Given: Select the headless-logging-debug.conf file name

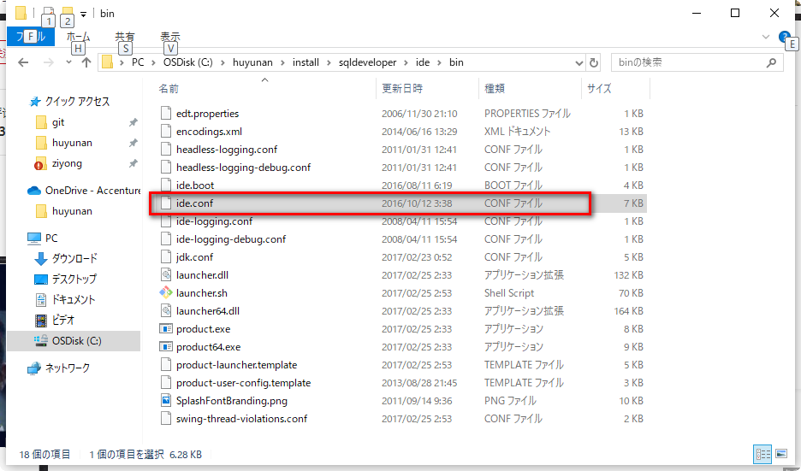Looking at the screenshot, I should (243, 168).
